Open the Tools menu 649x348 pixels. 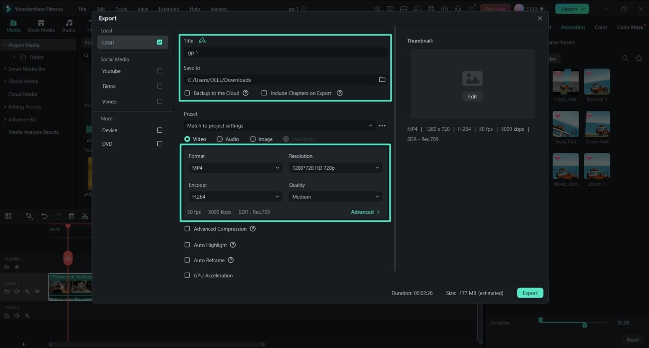121,9
